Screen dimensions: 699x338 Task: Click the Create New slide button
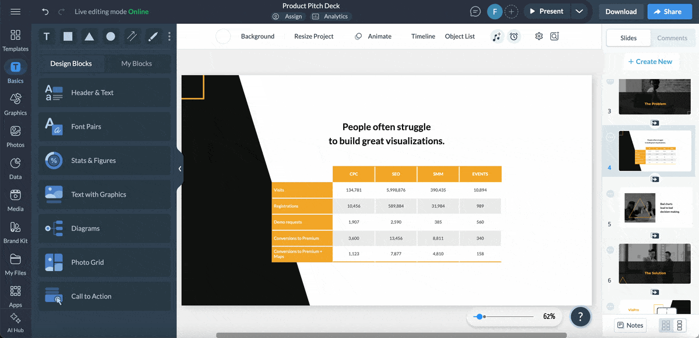coord(649,62)
